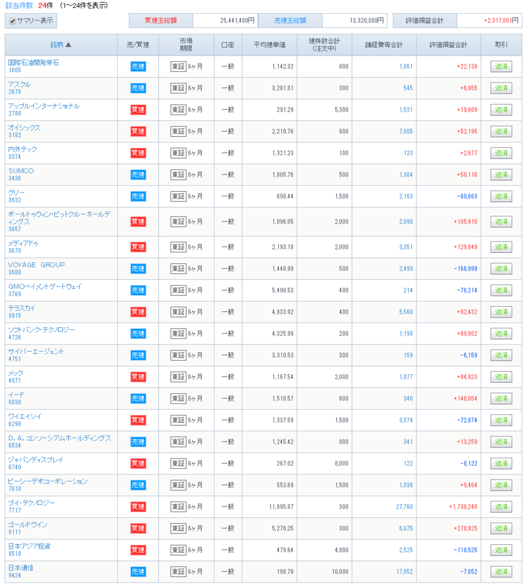
Task: Open 国際石油開発帝石 stock link
Action: [33, 63]
